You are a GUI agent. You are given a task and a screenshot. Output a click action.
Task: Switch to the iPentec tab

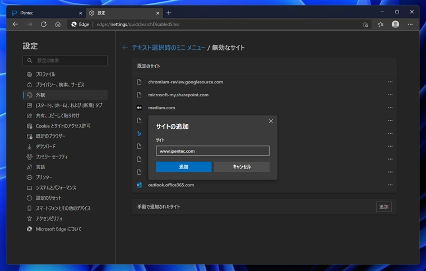coord(46,13)
